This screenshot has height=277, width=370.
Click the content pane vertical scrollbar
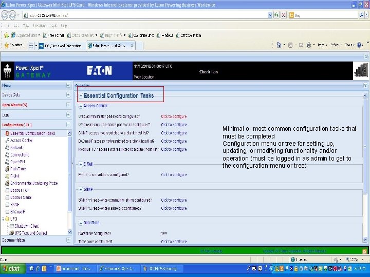365,146
